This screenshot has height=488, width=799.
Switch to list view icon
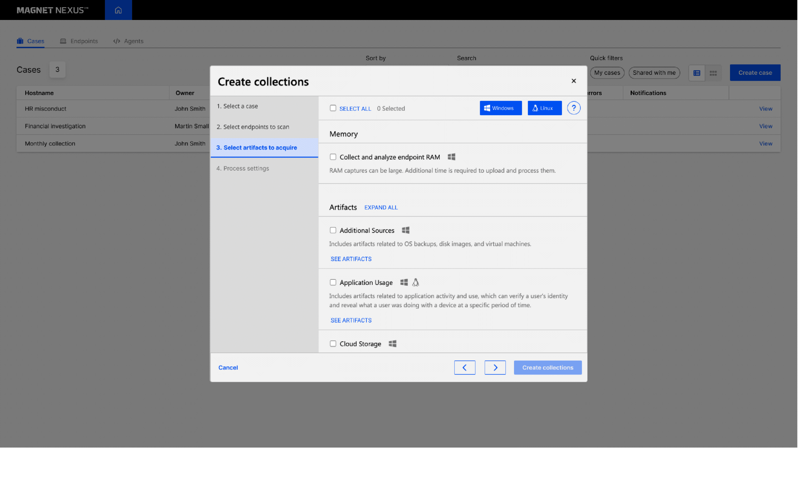pyautogui.click(x=697, y=73)
